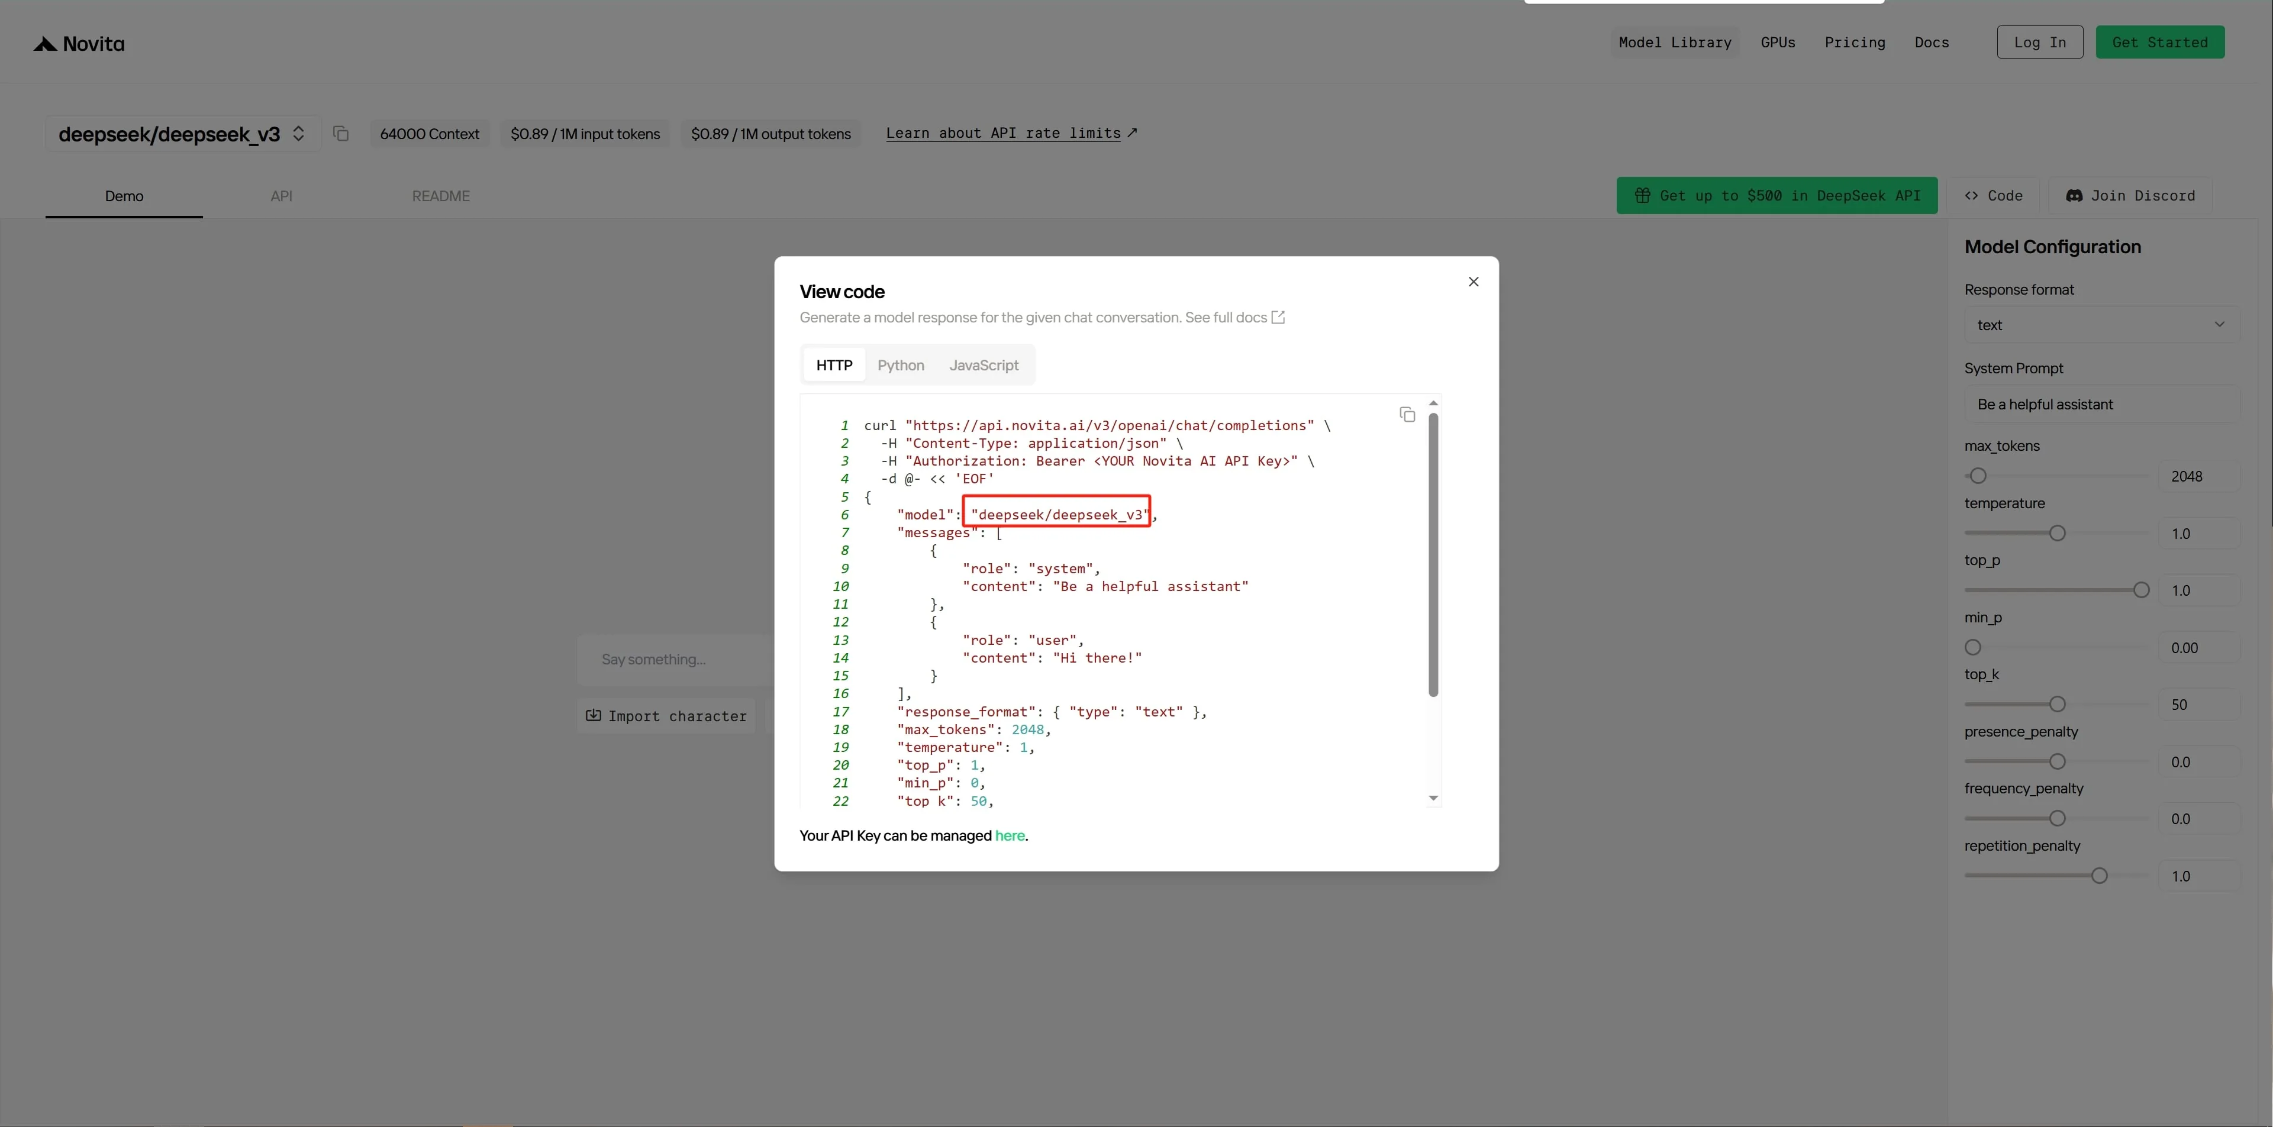
Task: Click the max_tokens slider handle
Action: click(x=1977, y=475)
